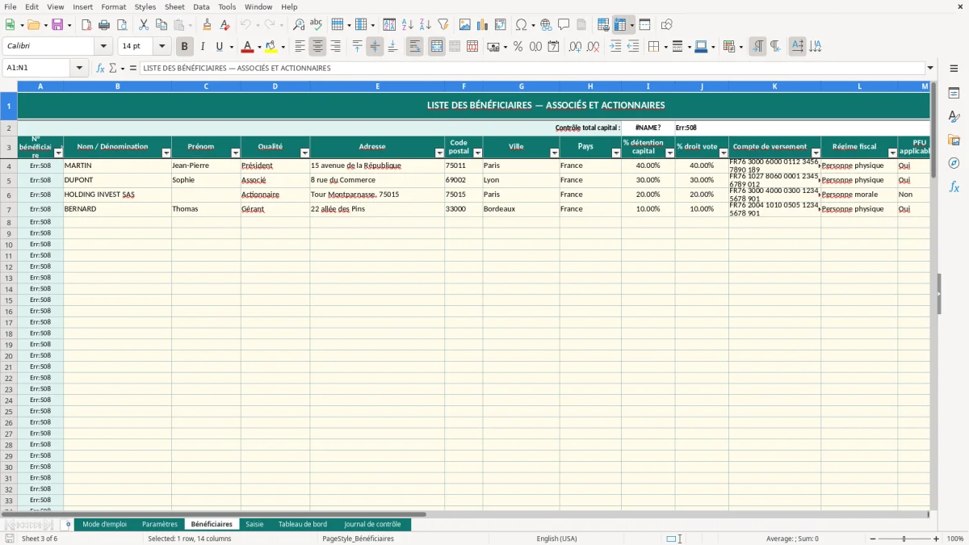969x545 pixels.
Task: Open the sidebar Gallery panel icon
Action: [x=954, y=140]
